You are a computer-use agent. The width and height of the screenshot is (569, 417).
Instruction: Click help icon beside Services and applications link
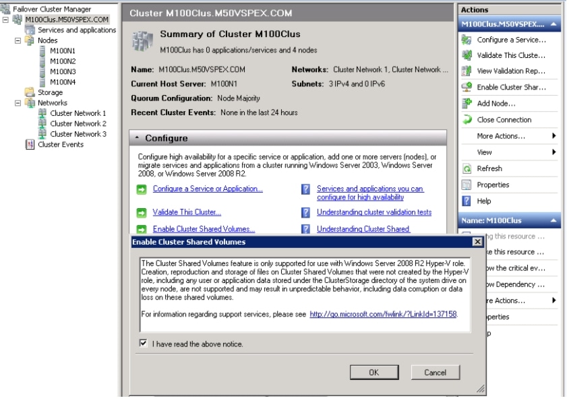[306, 189]
